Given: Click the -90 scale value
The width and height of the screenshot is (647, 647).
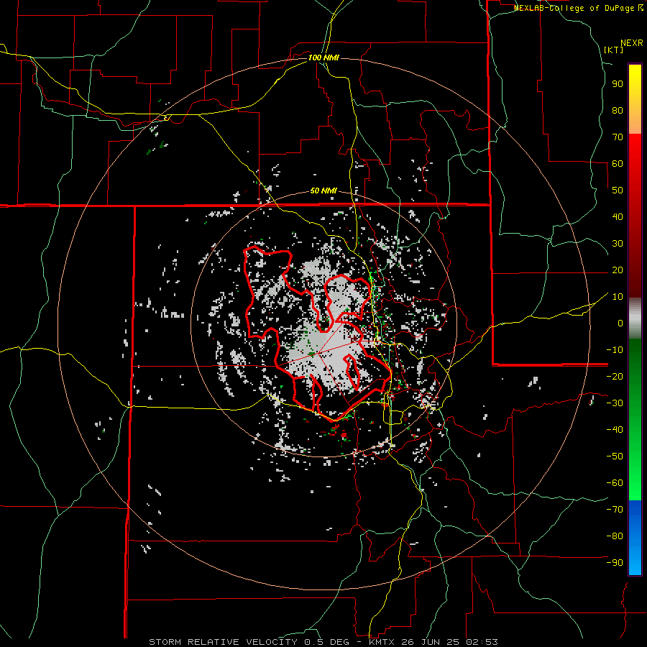Looking at the screenshot, I should coord(615,563).
